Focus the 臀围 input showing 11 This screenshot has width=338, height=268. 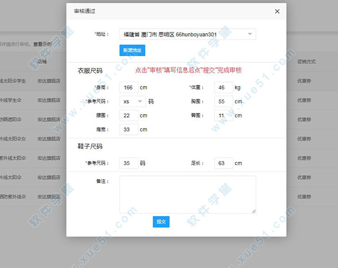pos(224,115)
